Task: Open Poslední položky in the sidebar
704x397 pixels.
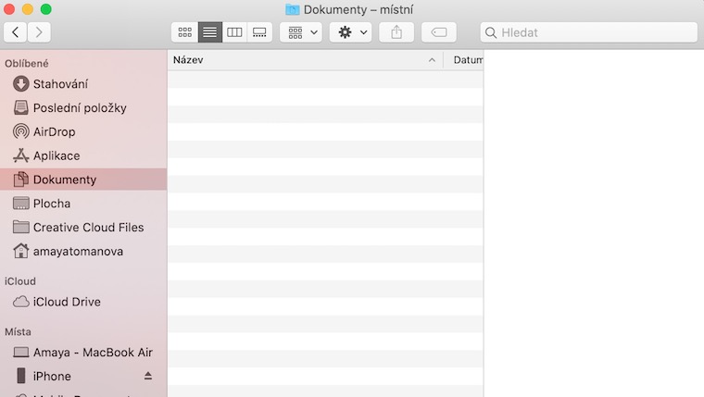Action: pyautogui.click(x=83, y=107)
